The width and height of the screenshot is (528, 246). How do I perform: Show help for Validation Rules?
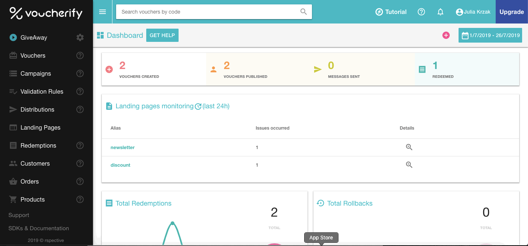click(x=80, y=91)
